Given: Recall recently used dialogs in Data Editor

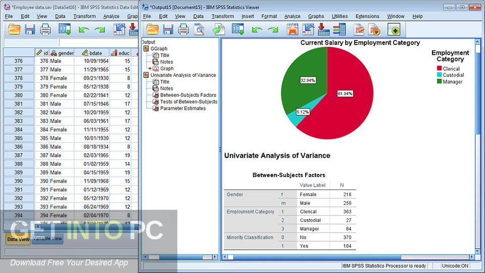Looking at the screenshot, I should (x=65, y=29).
